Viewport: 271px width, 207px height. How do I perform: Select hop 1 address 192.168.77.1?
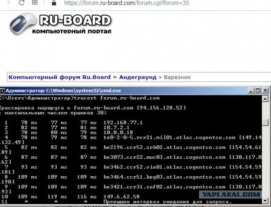pos(123,123)
